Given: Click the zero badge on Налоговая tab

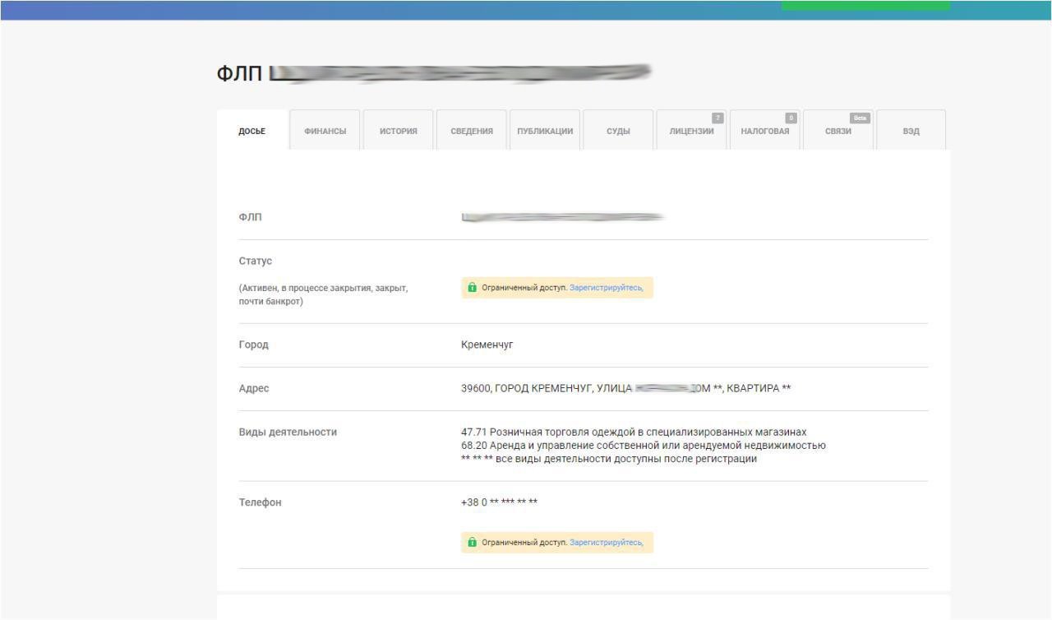Looking at the screenshot, I should coord(791,118).
